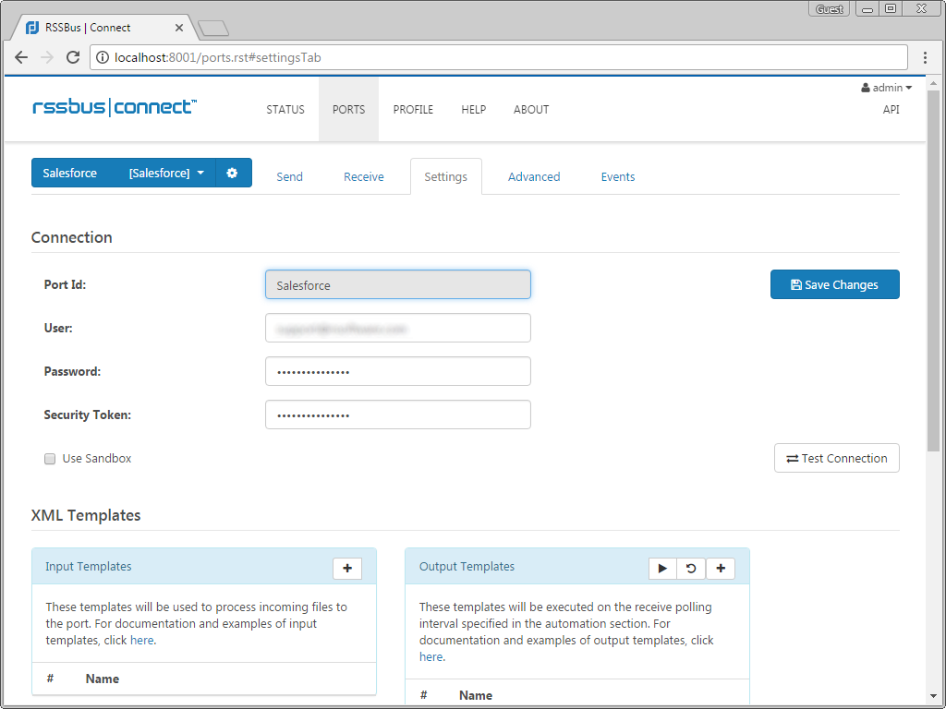Click the Guest profile button
Image resolution: width=946 pixels, height=709 pixels.
[x=830, y=9]
